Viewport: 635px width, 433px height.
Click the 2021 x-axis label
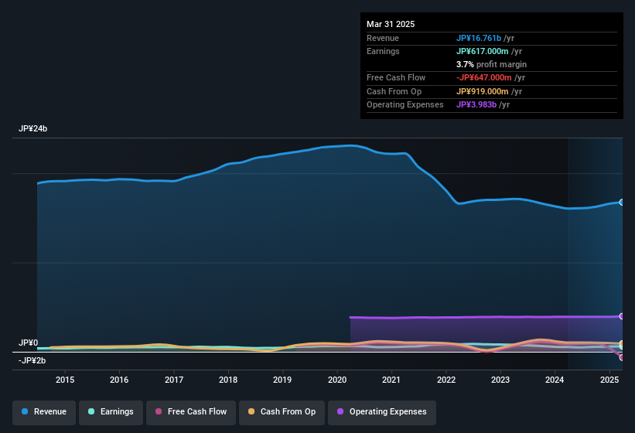391,380
